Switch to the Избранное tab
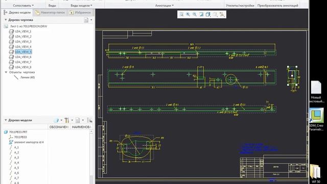This screenshot has height=184, width=327. coord(80,12)
